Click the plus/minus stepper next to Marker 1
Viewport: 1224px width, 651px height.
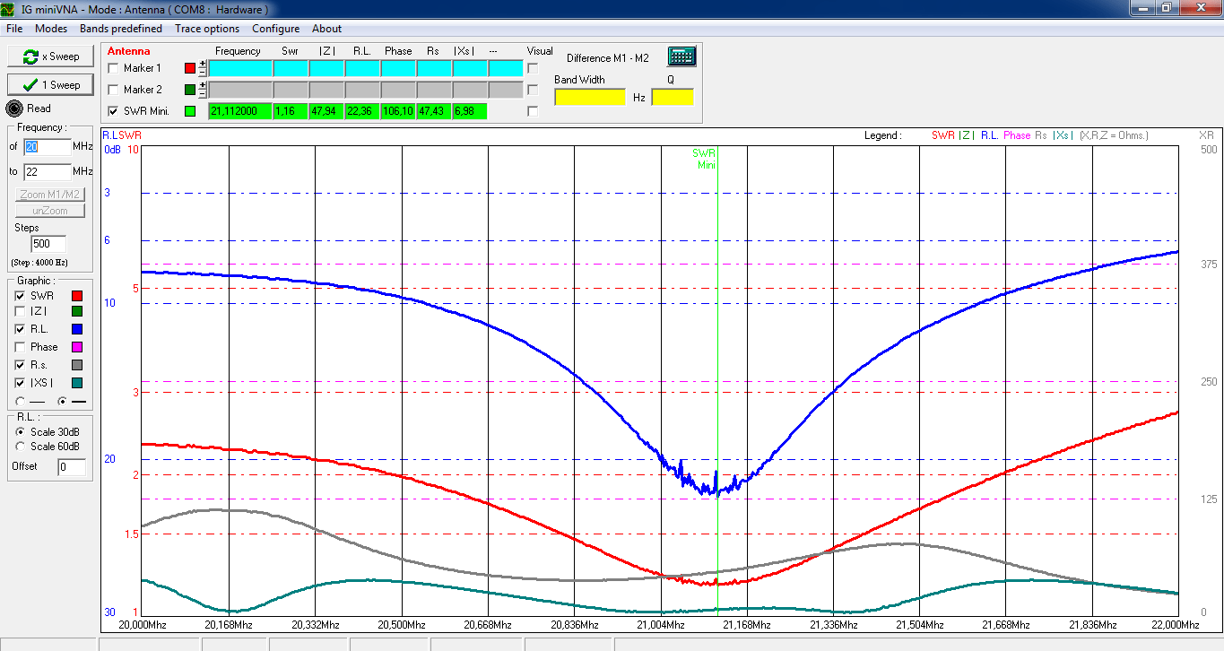(203, 68)
